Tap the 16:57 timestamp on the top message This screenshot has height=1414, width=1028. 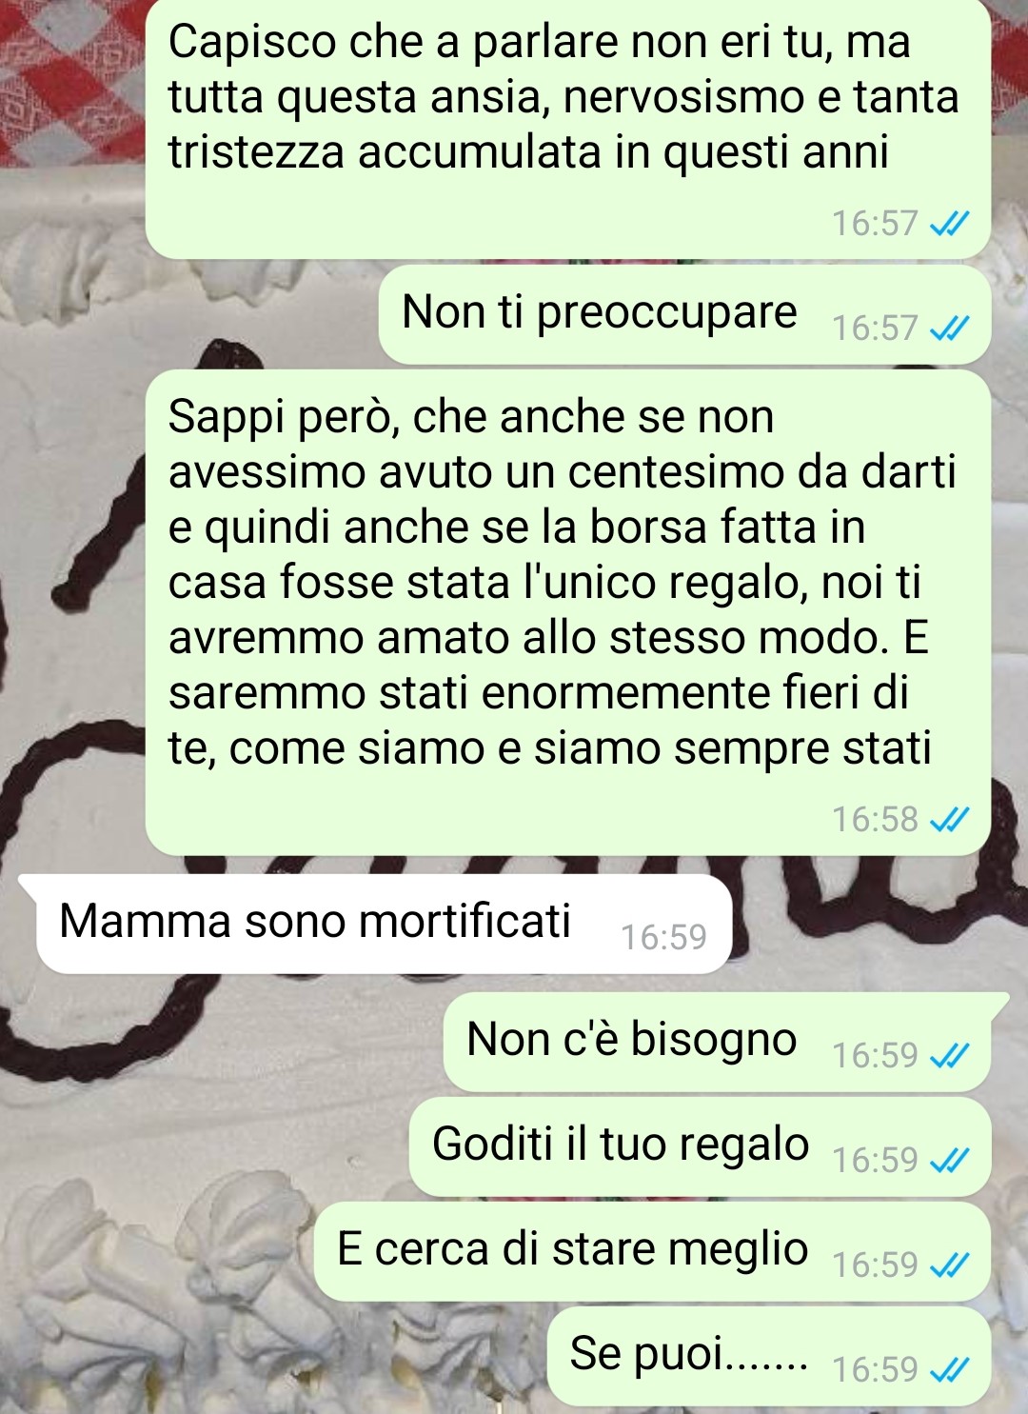tap(875, 224)
